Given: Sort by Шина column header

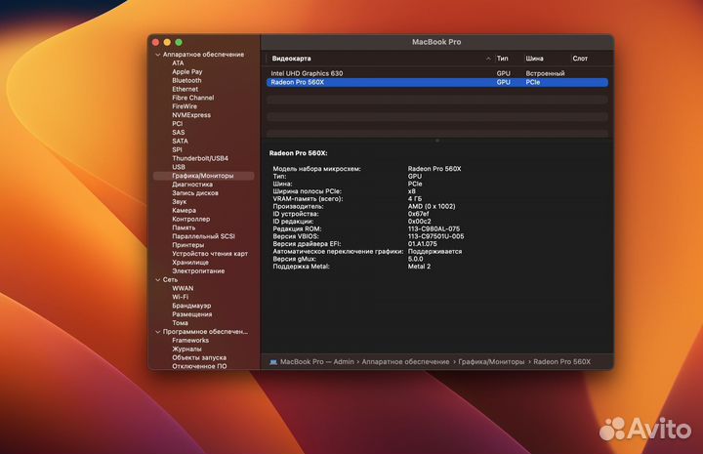Looking at the screenshot, I should pos(534,59).
